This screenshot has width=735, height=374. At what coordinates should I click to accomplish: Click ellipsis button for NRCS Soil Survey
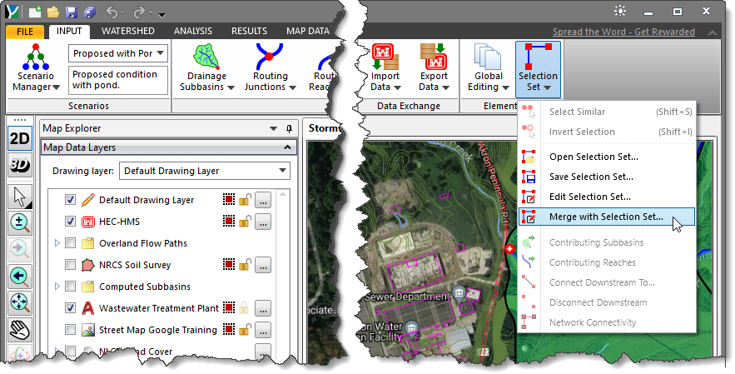(263, 265)
